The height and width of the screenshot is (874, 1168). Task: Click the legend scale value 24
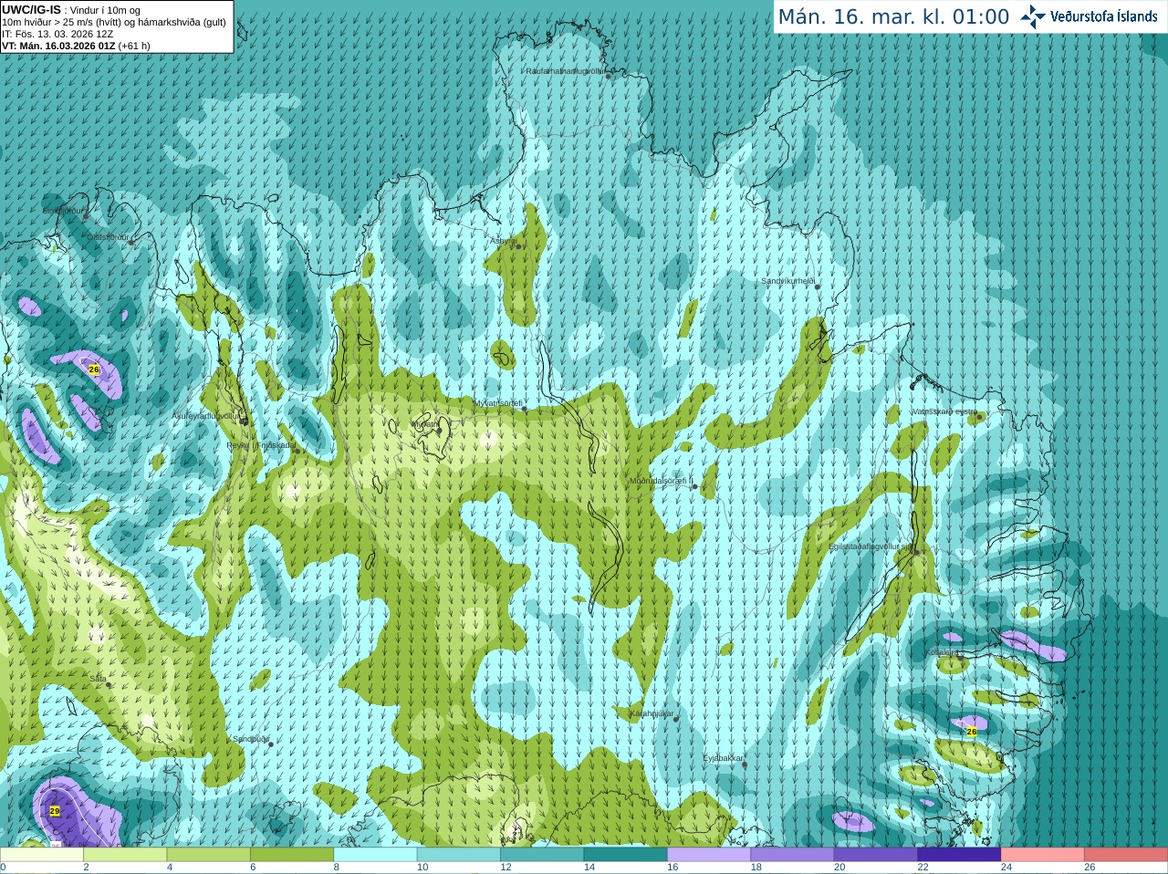(x=1006, y=868)
